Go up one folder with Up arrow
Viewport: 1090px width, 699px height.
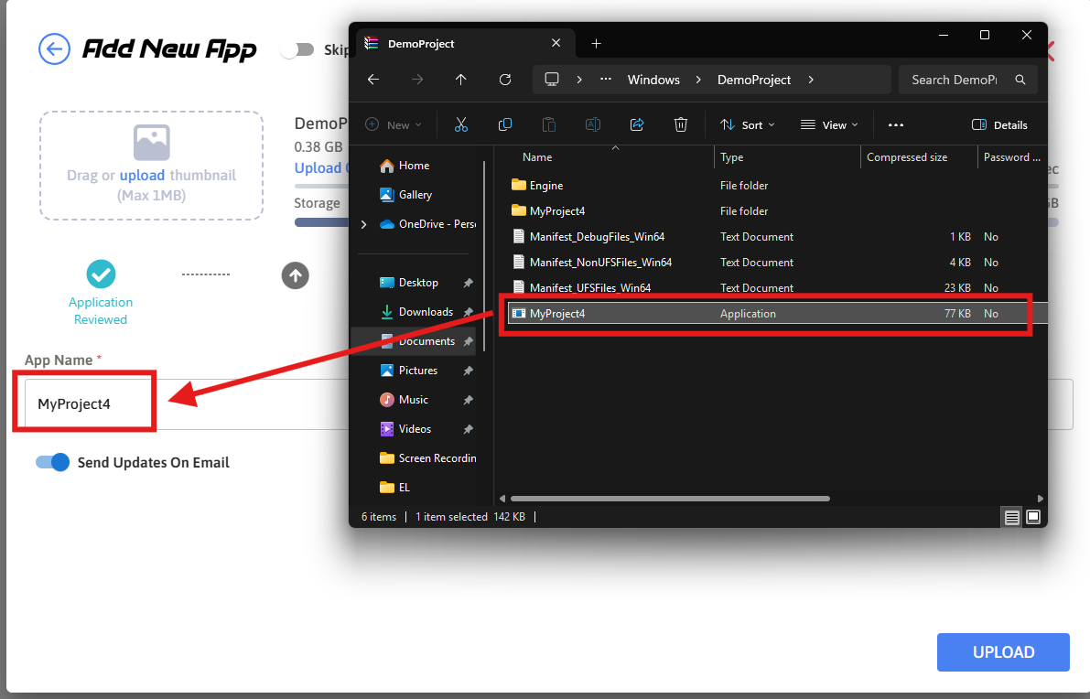point(461,80)
